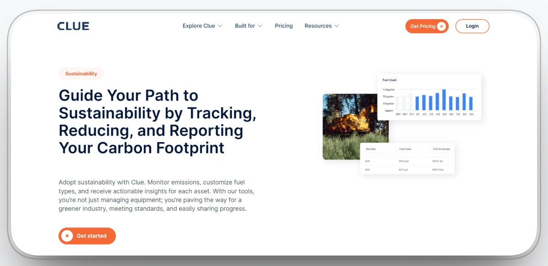Click the '4211 gal' table cell

pos(403,170)
